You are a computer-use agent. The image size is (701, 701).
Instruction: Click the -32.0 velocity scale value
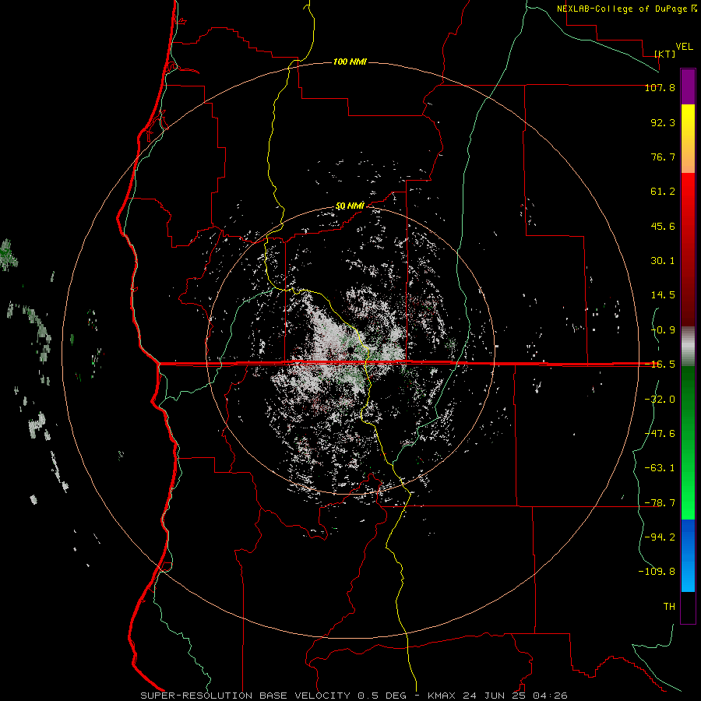tap(660, 400)
